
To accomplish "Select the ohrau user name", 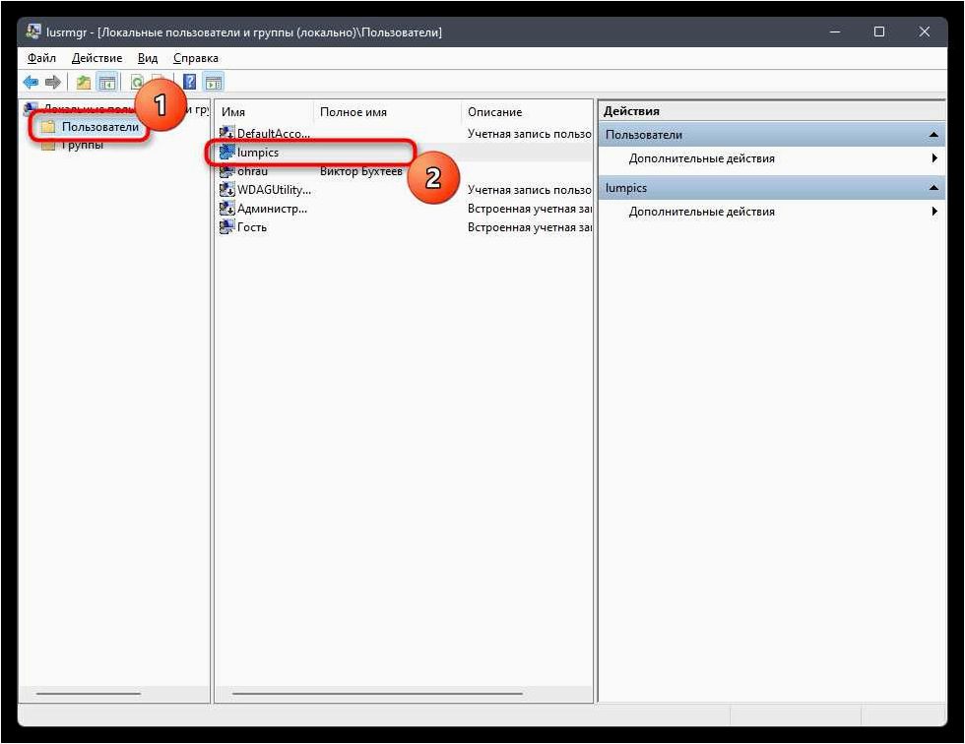I will (x=252, y=171).
